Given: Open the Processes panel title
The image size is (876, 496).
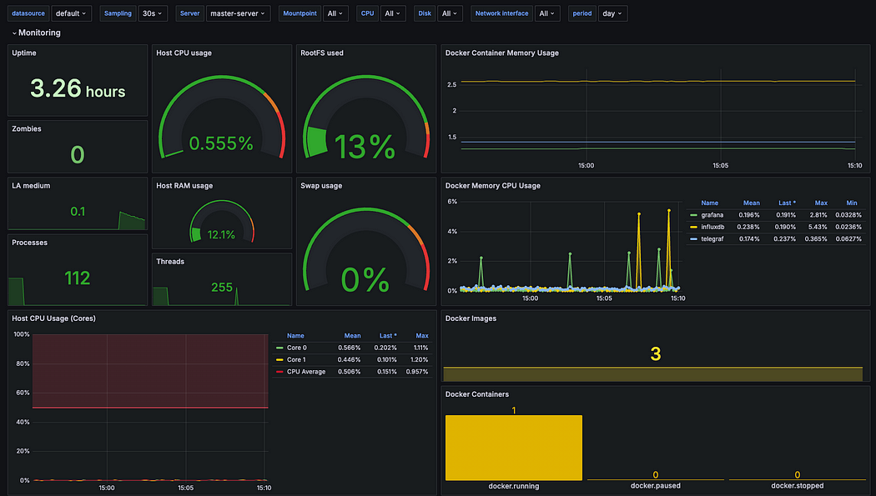Looking at the screenshot, I should (x=29, y=243).
